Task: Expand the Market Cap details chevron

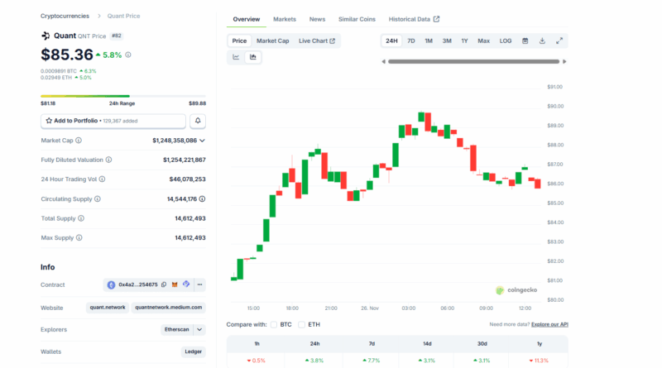Action: (x=202, y=141)
